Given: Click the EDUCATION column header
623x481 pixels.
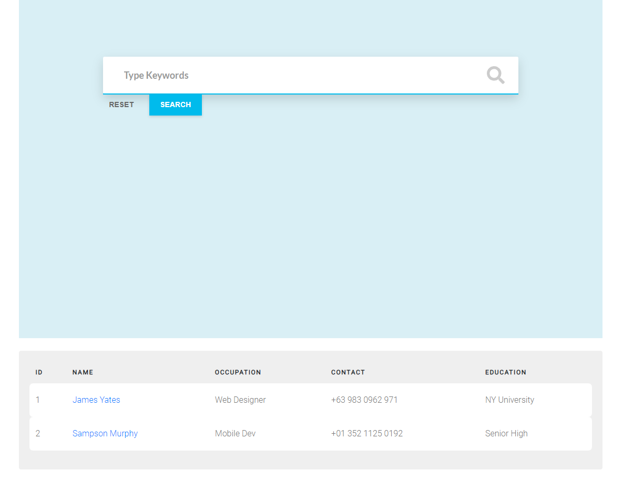Looking at the screenshot, I should point(505,372).
